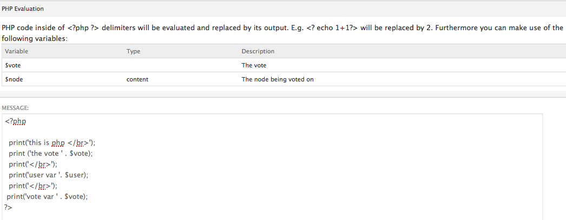The image size is (566, 220).
Task: Click the second print('</br>') line after user var
Action: (33, 186)
